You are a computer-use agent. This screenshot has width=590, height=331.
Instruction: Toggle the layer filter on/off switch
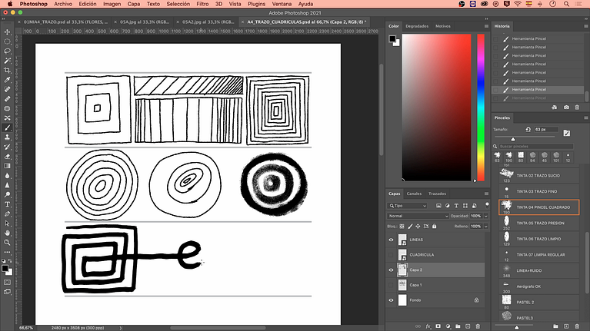coord(487,205)
